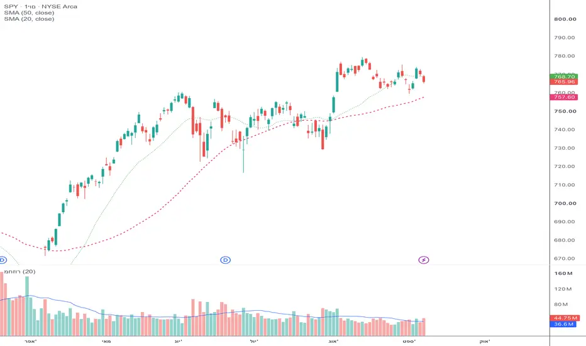
Task: Select the SMA (20, close) indicator legend
Action: click(x=29, y=19)
